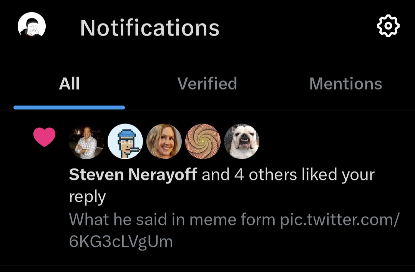Click the word "reply" in notification

[x=87, y=197]
